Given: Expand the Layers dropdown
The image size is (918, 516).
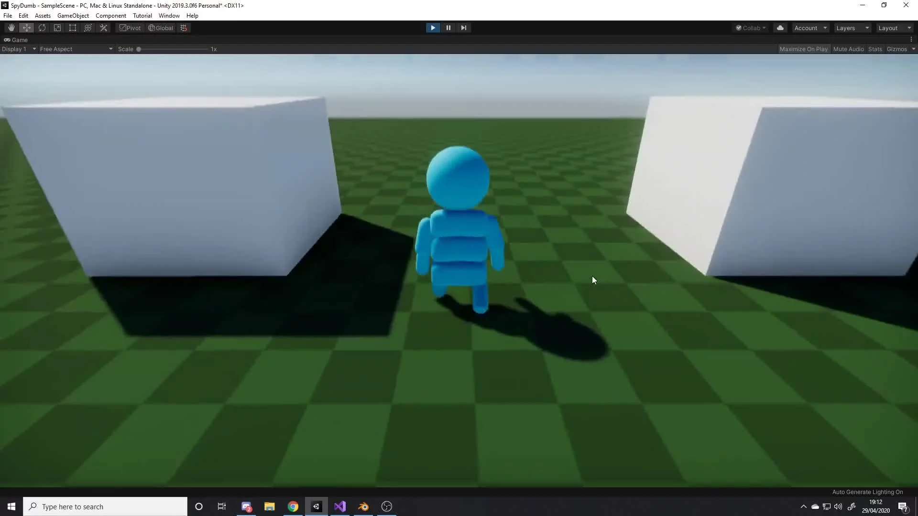Looking at the screenshot, I should pos(852,28).
